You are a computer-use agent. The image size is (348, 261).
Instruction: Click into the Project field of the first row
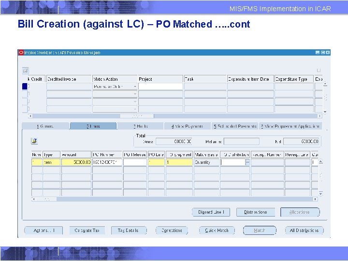tap(160, 87)
